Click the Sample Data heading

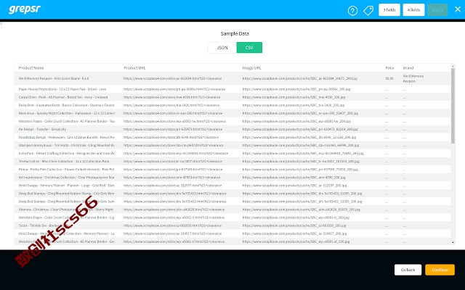pos(235,33)
